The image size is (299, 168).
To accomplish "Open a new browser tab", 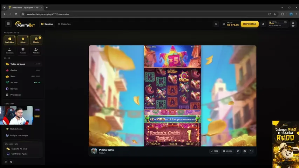I will (x=47, y=7).
